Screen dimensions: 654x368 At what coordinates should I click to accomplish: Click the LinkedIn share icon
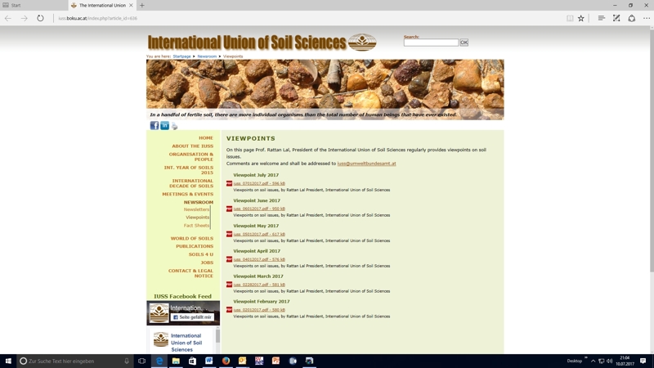coord(164,126)
